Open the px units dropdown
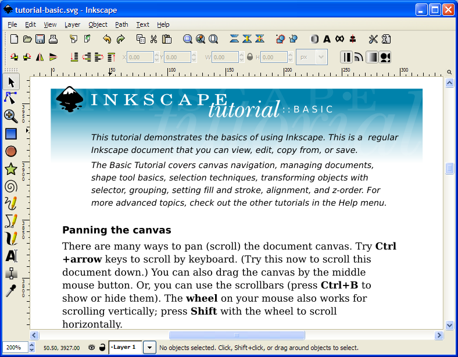Viewport: 458px width, 357px height. pyautogui.click(x=312, y=57)
